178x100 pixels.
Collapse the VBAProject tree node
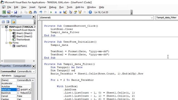[x=3, y=27]
